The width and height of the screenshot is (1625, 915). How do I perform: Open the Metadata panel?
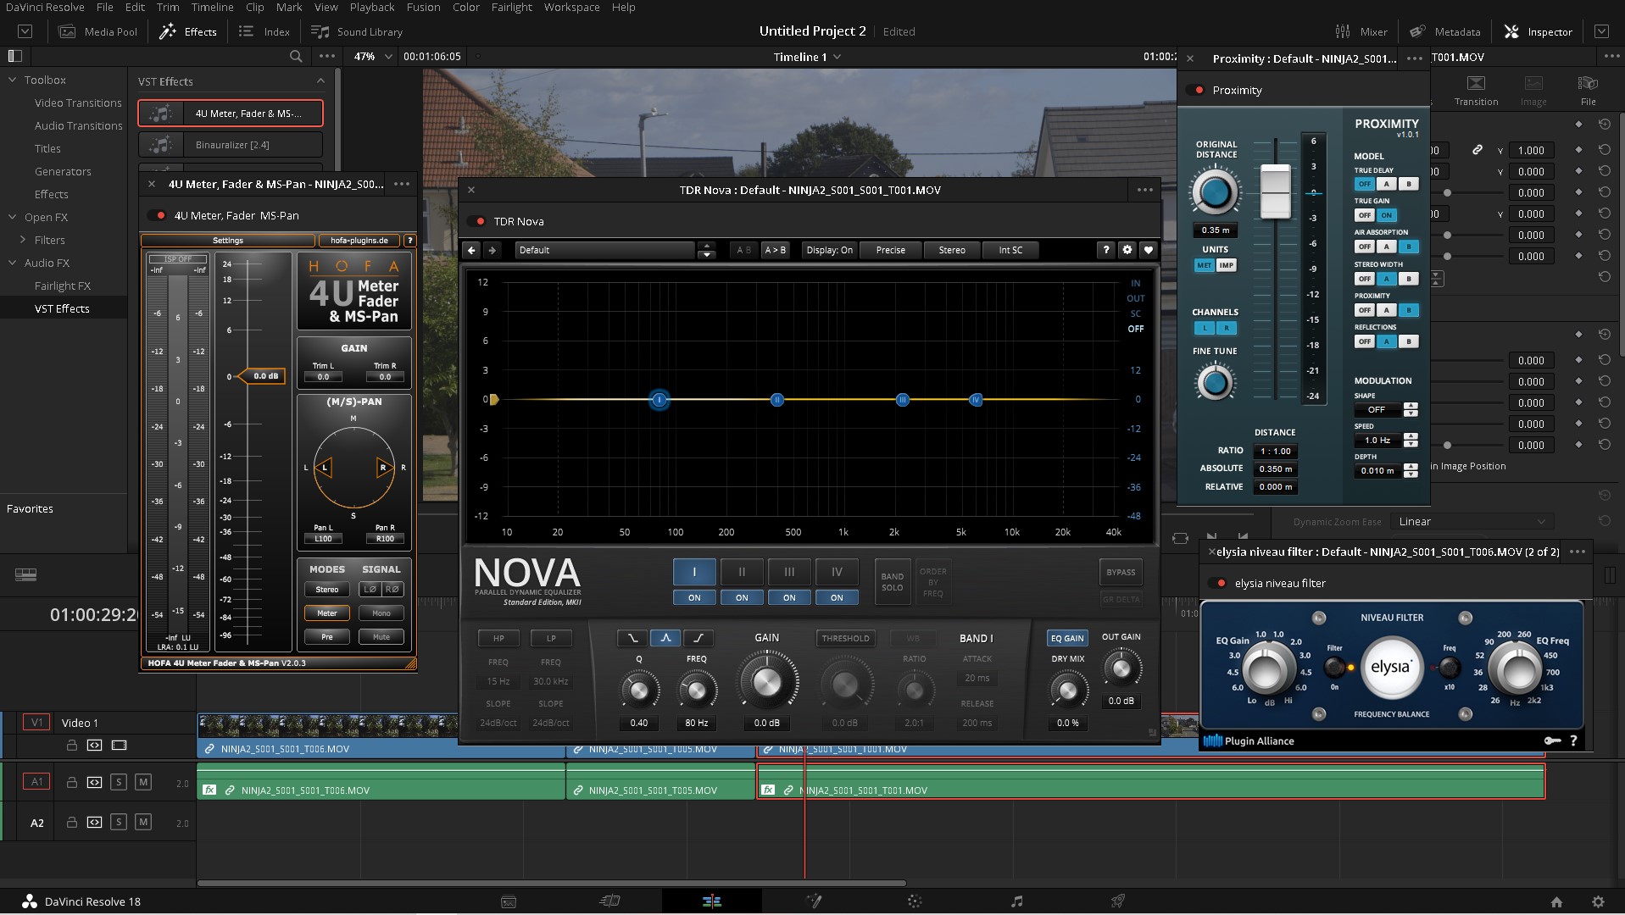point(1445,31)
